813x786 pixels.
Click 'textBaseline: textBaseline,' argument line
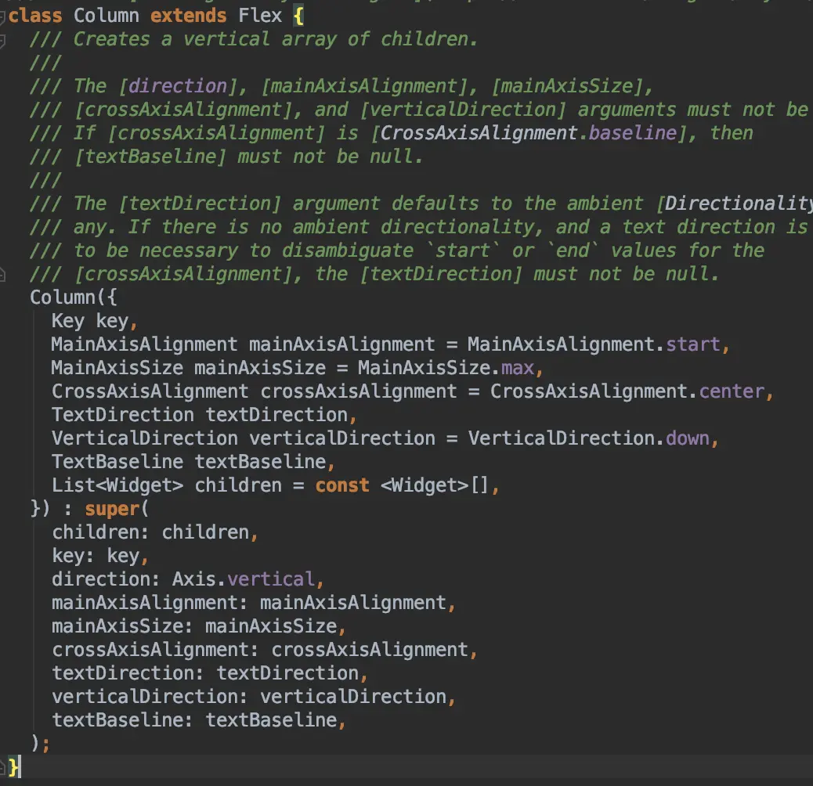199,720
